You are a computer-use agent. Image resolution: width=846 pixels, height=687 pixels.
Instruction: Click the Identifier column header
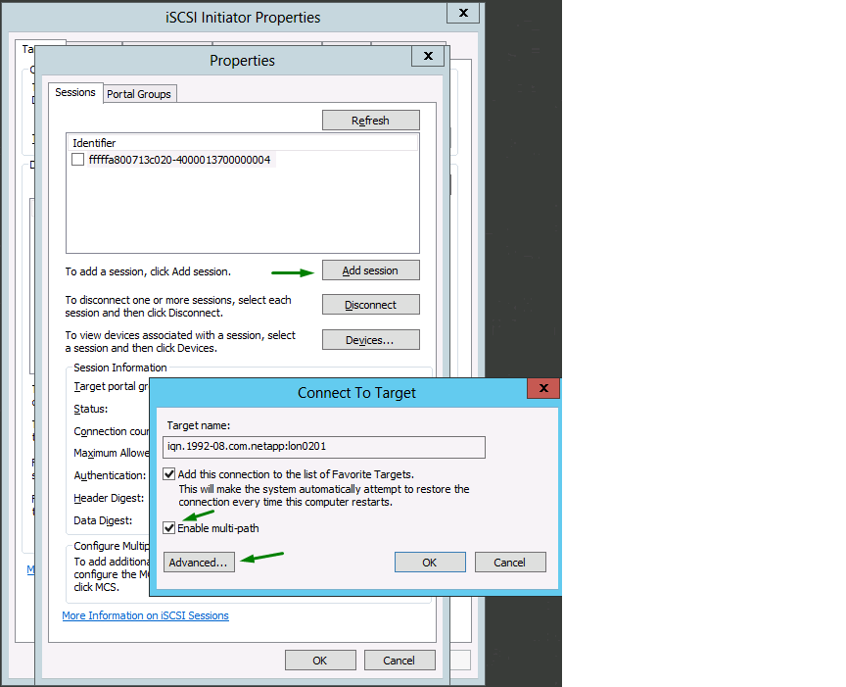click(x=94, y=143)
